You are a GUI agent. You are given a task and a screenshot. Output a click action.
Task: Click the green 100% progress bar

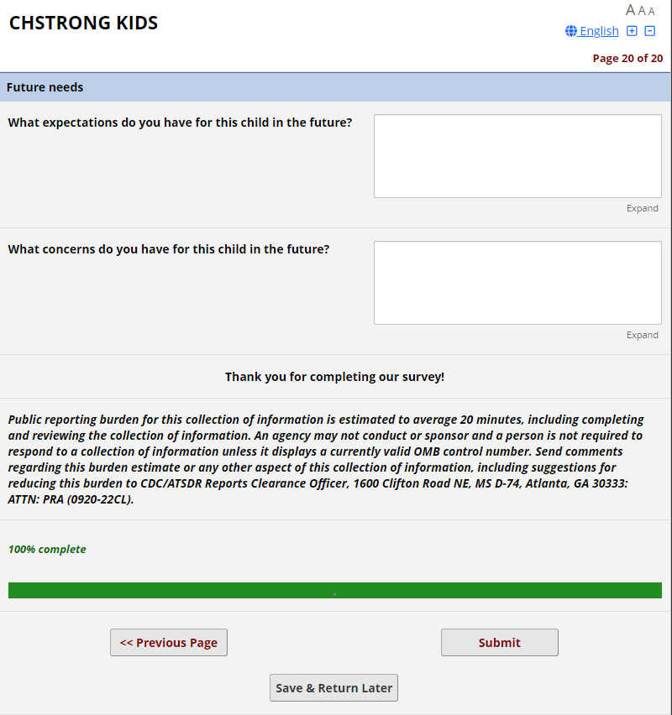click(335, 590)
